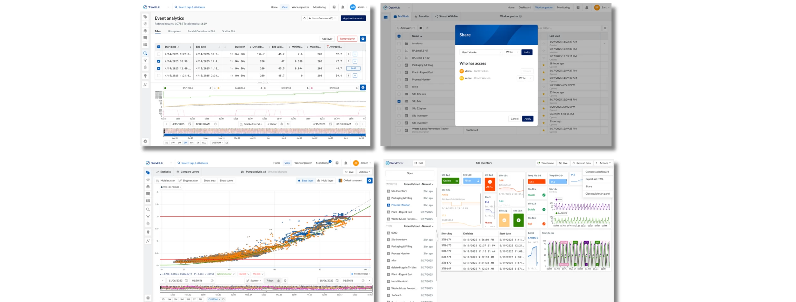Screen dimensions: 796x302
Task: Select 3M range in Event analytics timeline
Action: (185, 143)
